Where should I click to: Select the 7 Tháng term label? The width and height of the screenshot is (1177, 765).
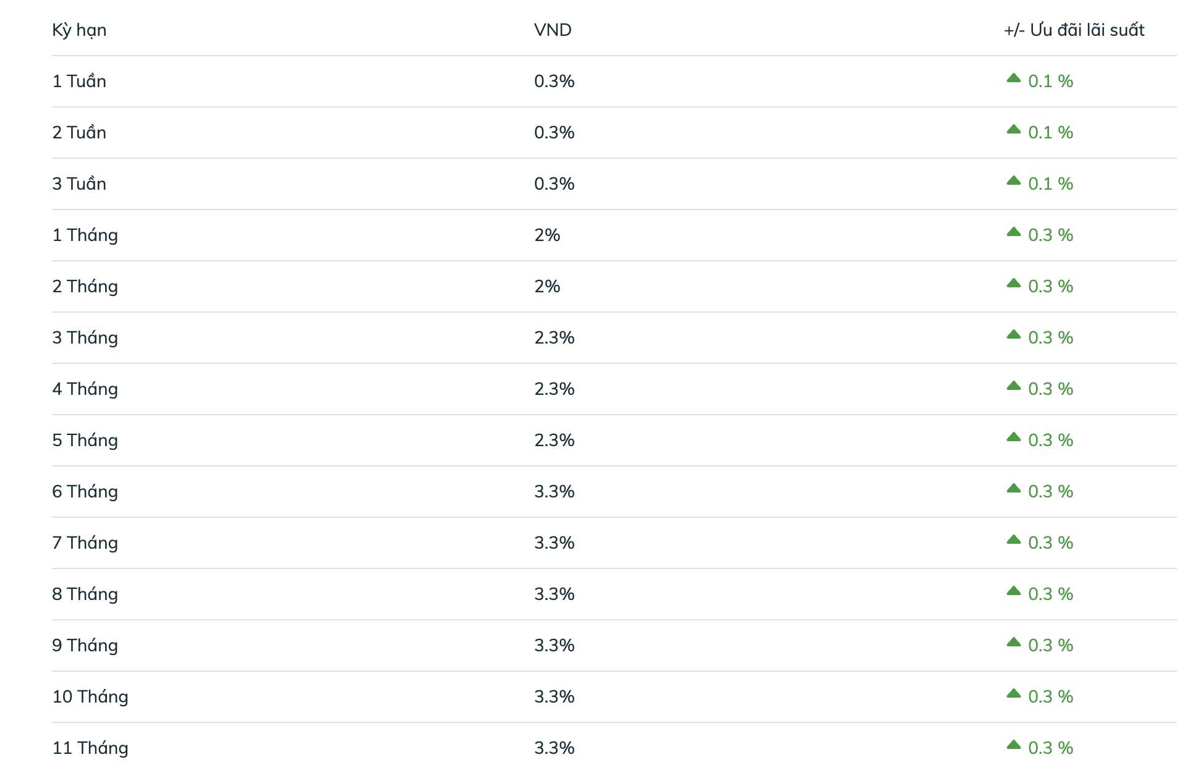coord(85,543)
